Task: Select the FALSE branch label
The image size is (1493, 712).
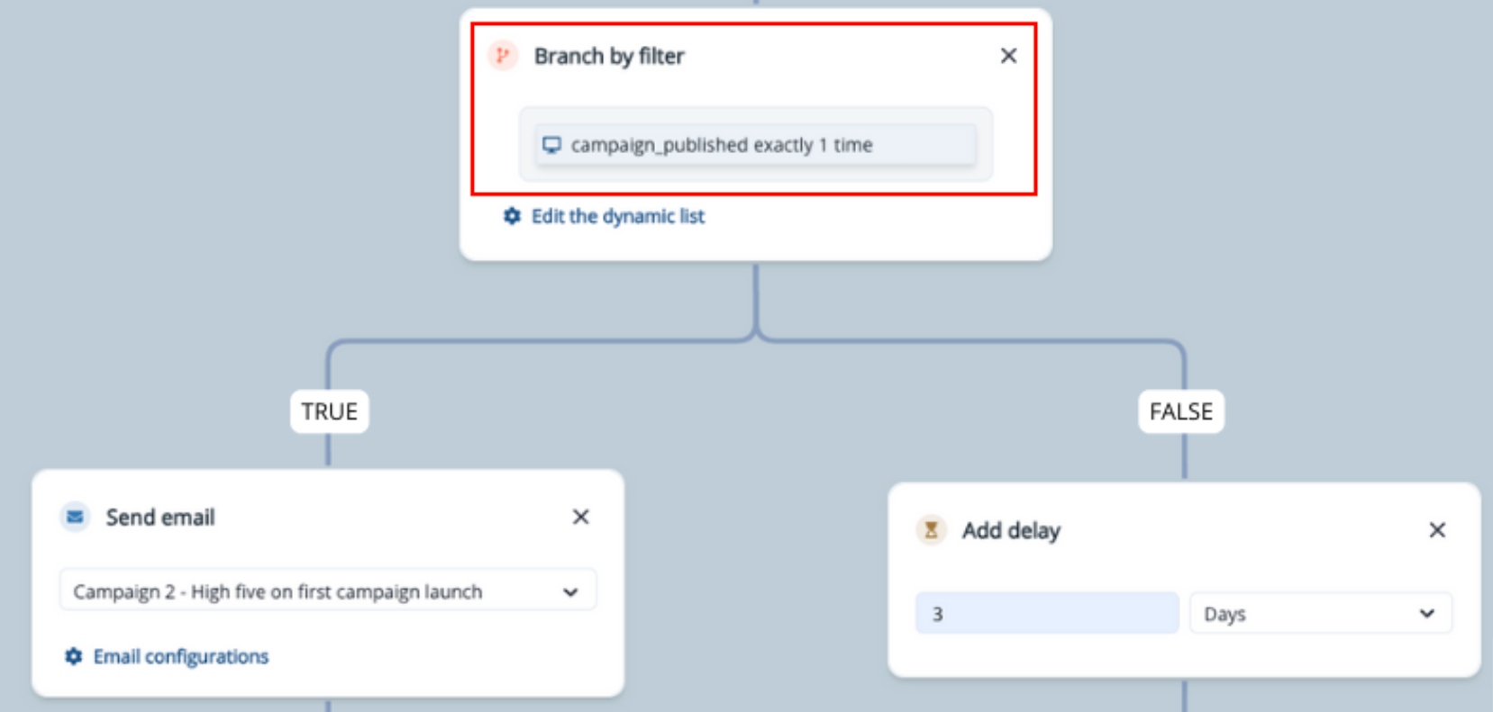Action: point(1180,411)
